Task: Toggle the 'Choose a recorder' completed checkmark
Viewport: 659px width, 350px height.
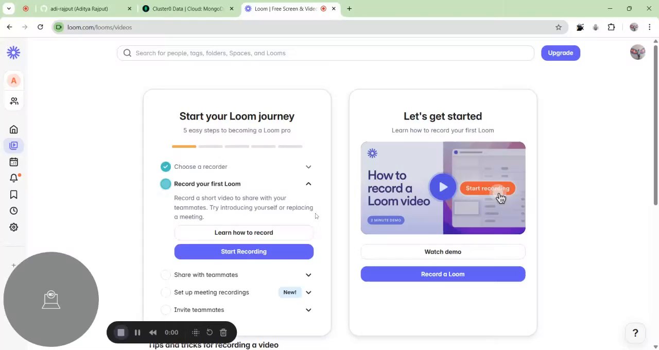Action: click(165, 167)
